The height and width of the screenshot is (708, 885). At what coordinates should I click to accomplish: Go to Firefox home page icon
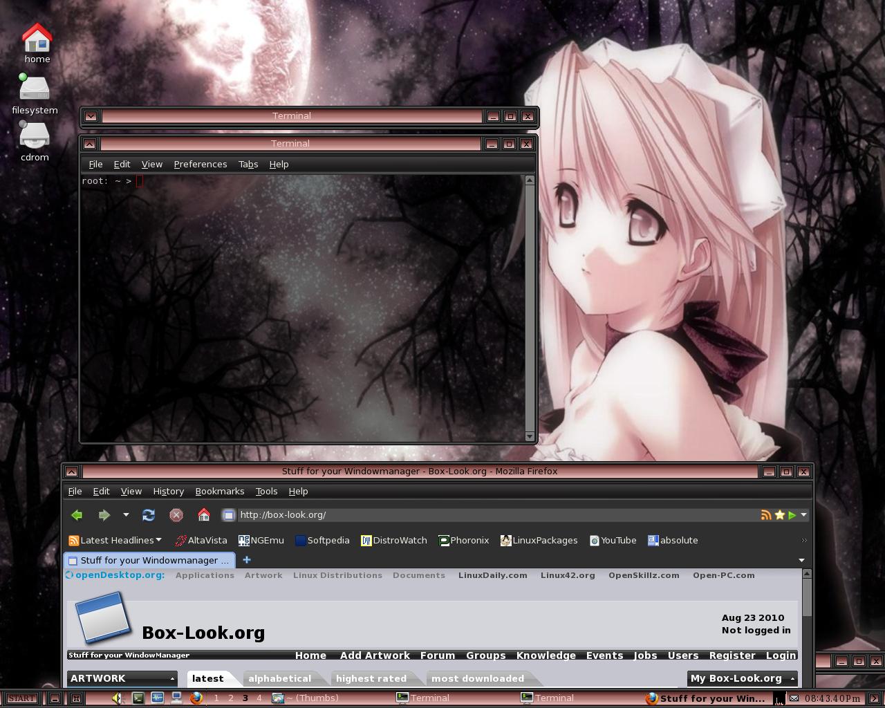[203, 515]
